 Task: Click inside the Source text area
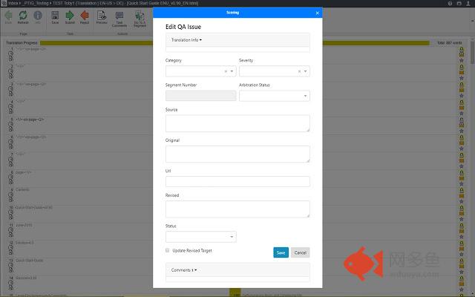[237, 123]
